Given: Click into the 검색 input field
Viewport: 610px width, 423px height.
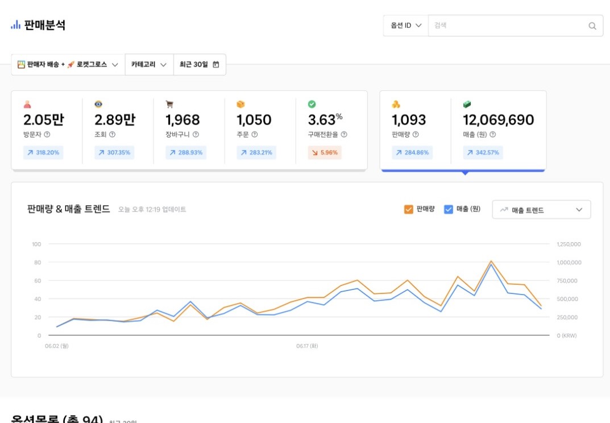Looking at the screenshot, I should pyautogui.click(x=506, y=26).
